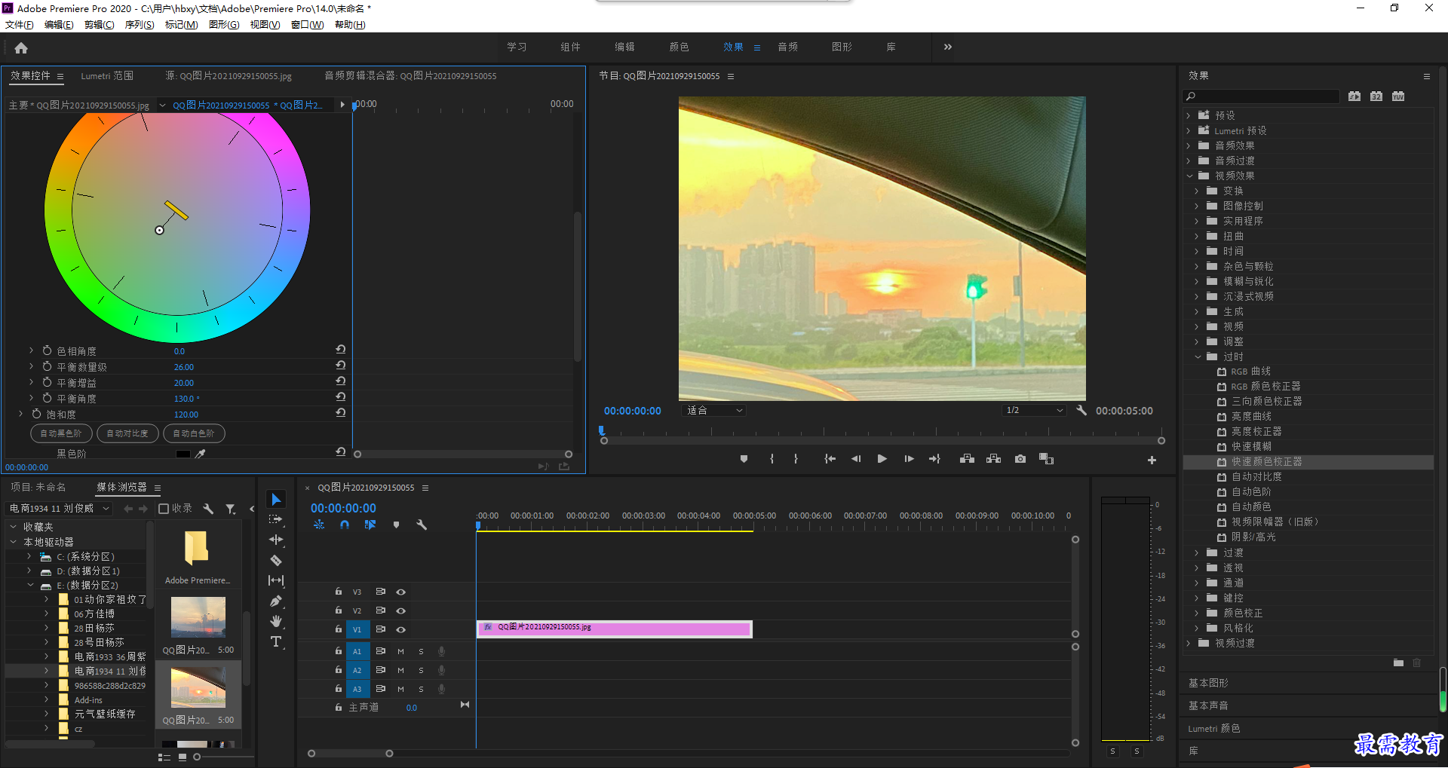
Task: Open Timeline display settings wrench
Action: (x=422, y=525)
